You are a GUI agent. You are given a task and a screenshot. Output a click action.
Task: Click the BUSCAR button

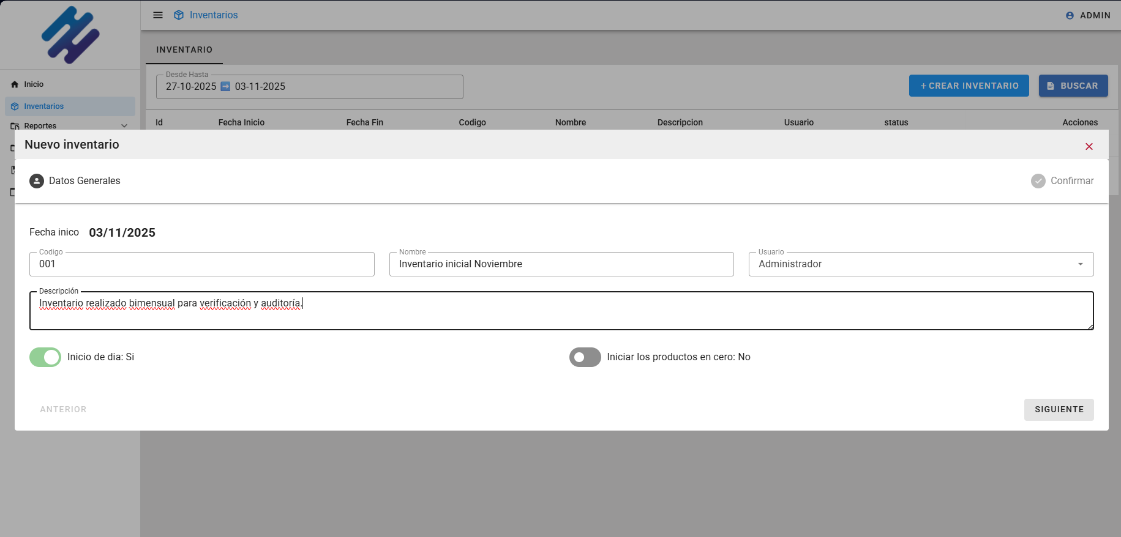(x=1073, y=86)
